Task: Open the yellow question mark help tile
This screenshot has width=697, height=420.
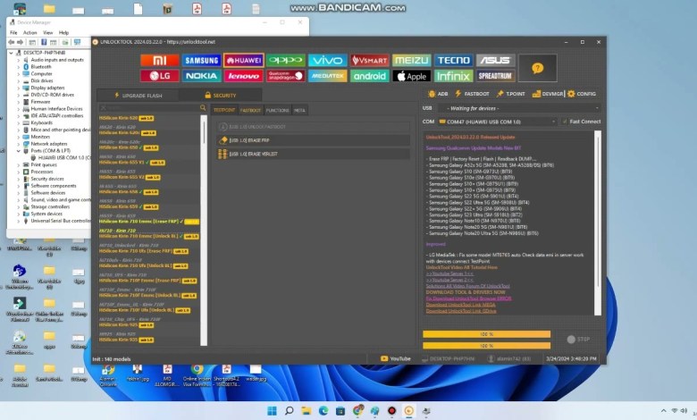Action: (537, 68)
